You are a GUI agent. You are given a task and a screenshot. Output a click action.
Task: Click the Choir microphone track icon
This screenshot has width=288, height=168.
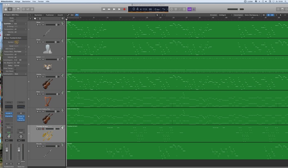click(48, 49)
